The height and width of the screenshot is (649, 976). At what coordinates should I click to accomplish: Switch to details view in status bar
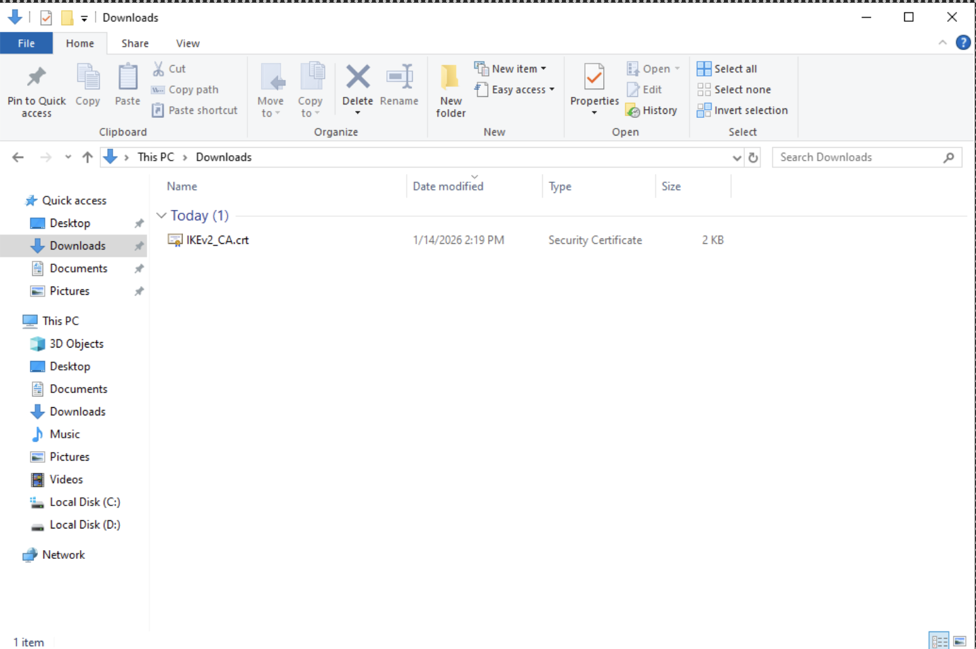pyautogui.click(x=939, y=641)
